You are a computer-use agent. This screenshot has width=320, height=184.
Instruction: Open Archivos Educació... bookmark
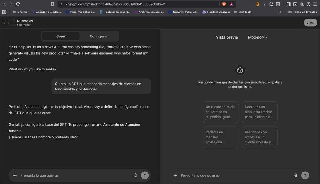tap(149, 12)
